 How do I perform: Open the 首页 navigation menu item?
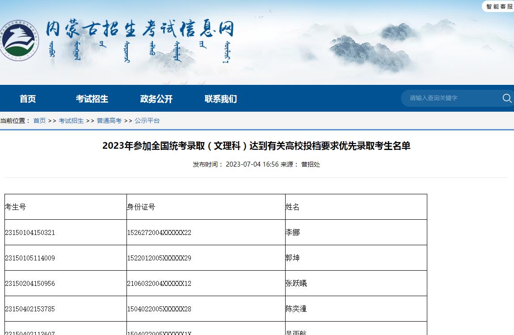pos(28,99)
